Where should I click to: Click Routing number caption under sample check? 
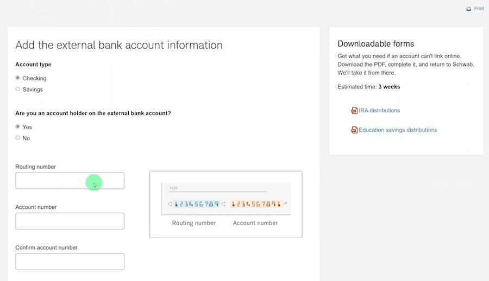coord(194,223)
